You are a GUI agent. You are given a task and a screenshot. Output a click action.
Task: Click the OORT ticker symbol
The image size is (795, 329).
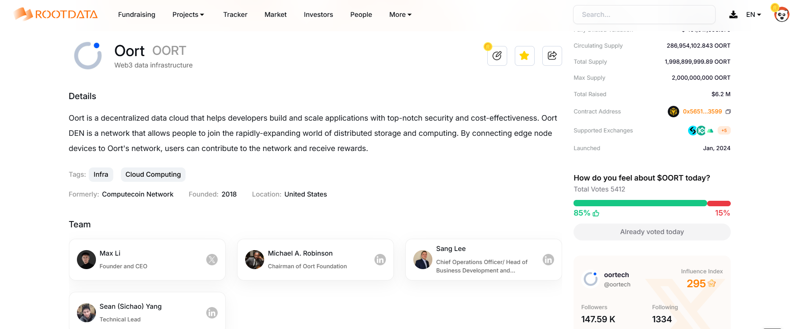169,51
